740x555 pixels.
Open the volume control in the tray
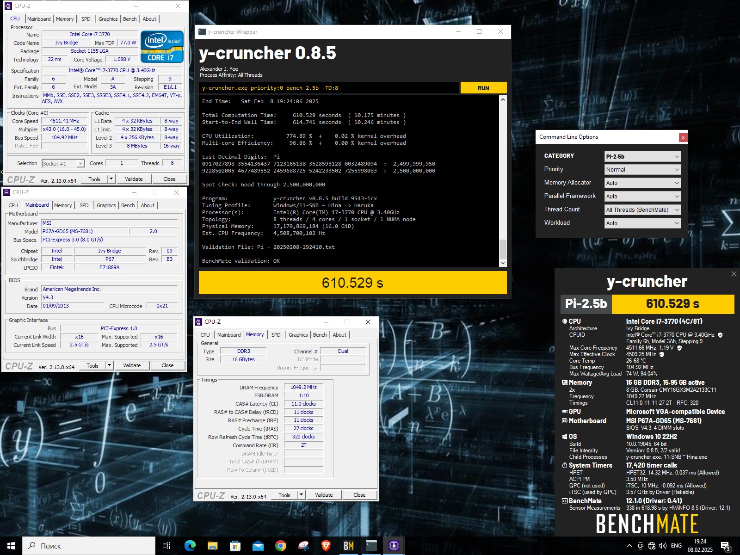[662, 546]
